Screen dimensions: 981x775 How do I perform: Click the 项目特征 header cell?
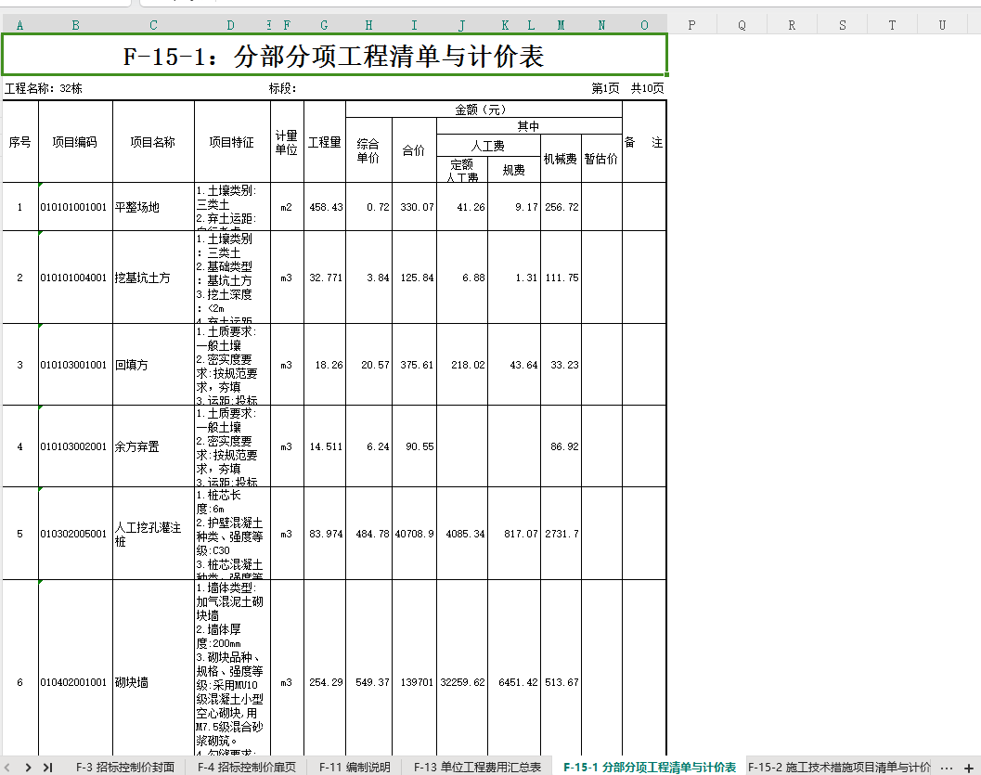232,142
